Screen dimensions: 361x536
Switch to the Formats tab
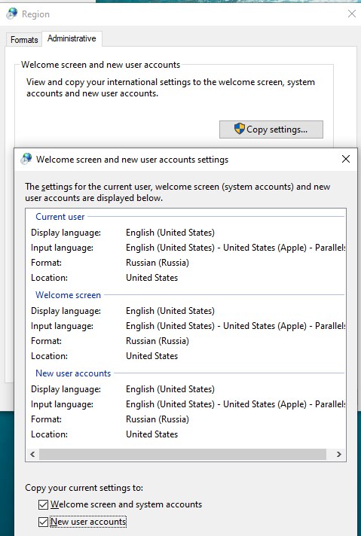point(24,40)
